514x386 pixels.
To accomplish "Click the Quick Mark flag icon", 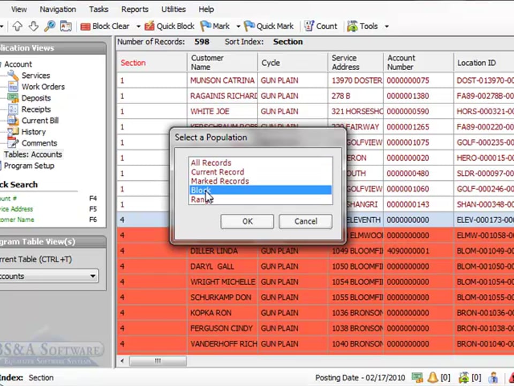I will [249, 26].
